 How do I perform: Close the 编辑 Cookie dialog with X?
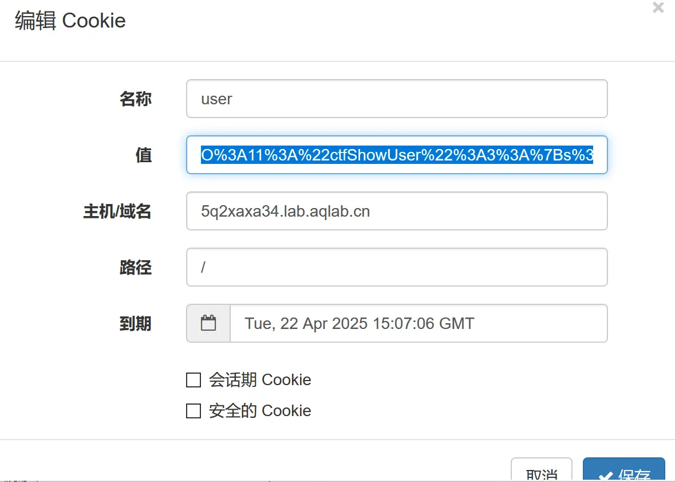pyautogui.click(x=658, y=8)
